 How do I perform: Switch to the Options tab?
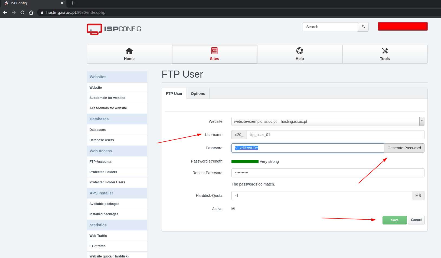pyautogui.click(x=198, y=94)
